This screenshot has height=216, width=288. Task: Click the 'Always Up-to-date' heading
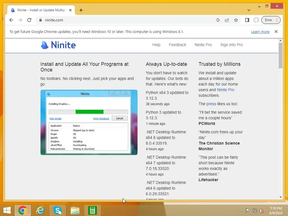[x=166, y=64]
